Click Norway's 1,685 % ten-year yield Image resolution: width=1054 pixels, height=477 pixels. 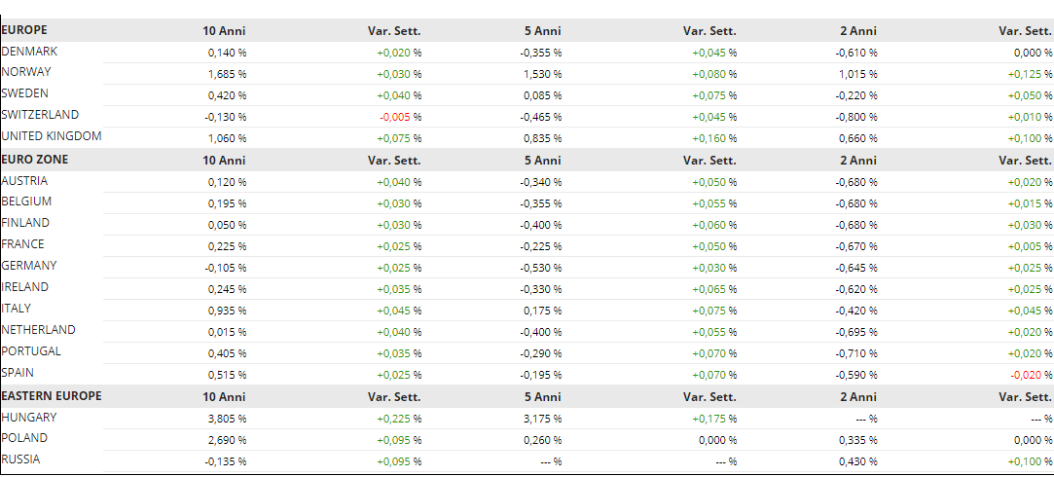coord(227,74)
